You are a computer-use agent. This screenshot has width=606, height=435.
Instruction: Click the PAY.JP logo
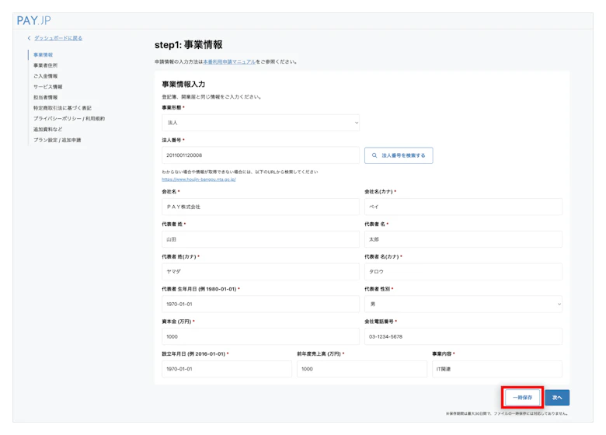pos(33,20)
